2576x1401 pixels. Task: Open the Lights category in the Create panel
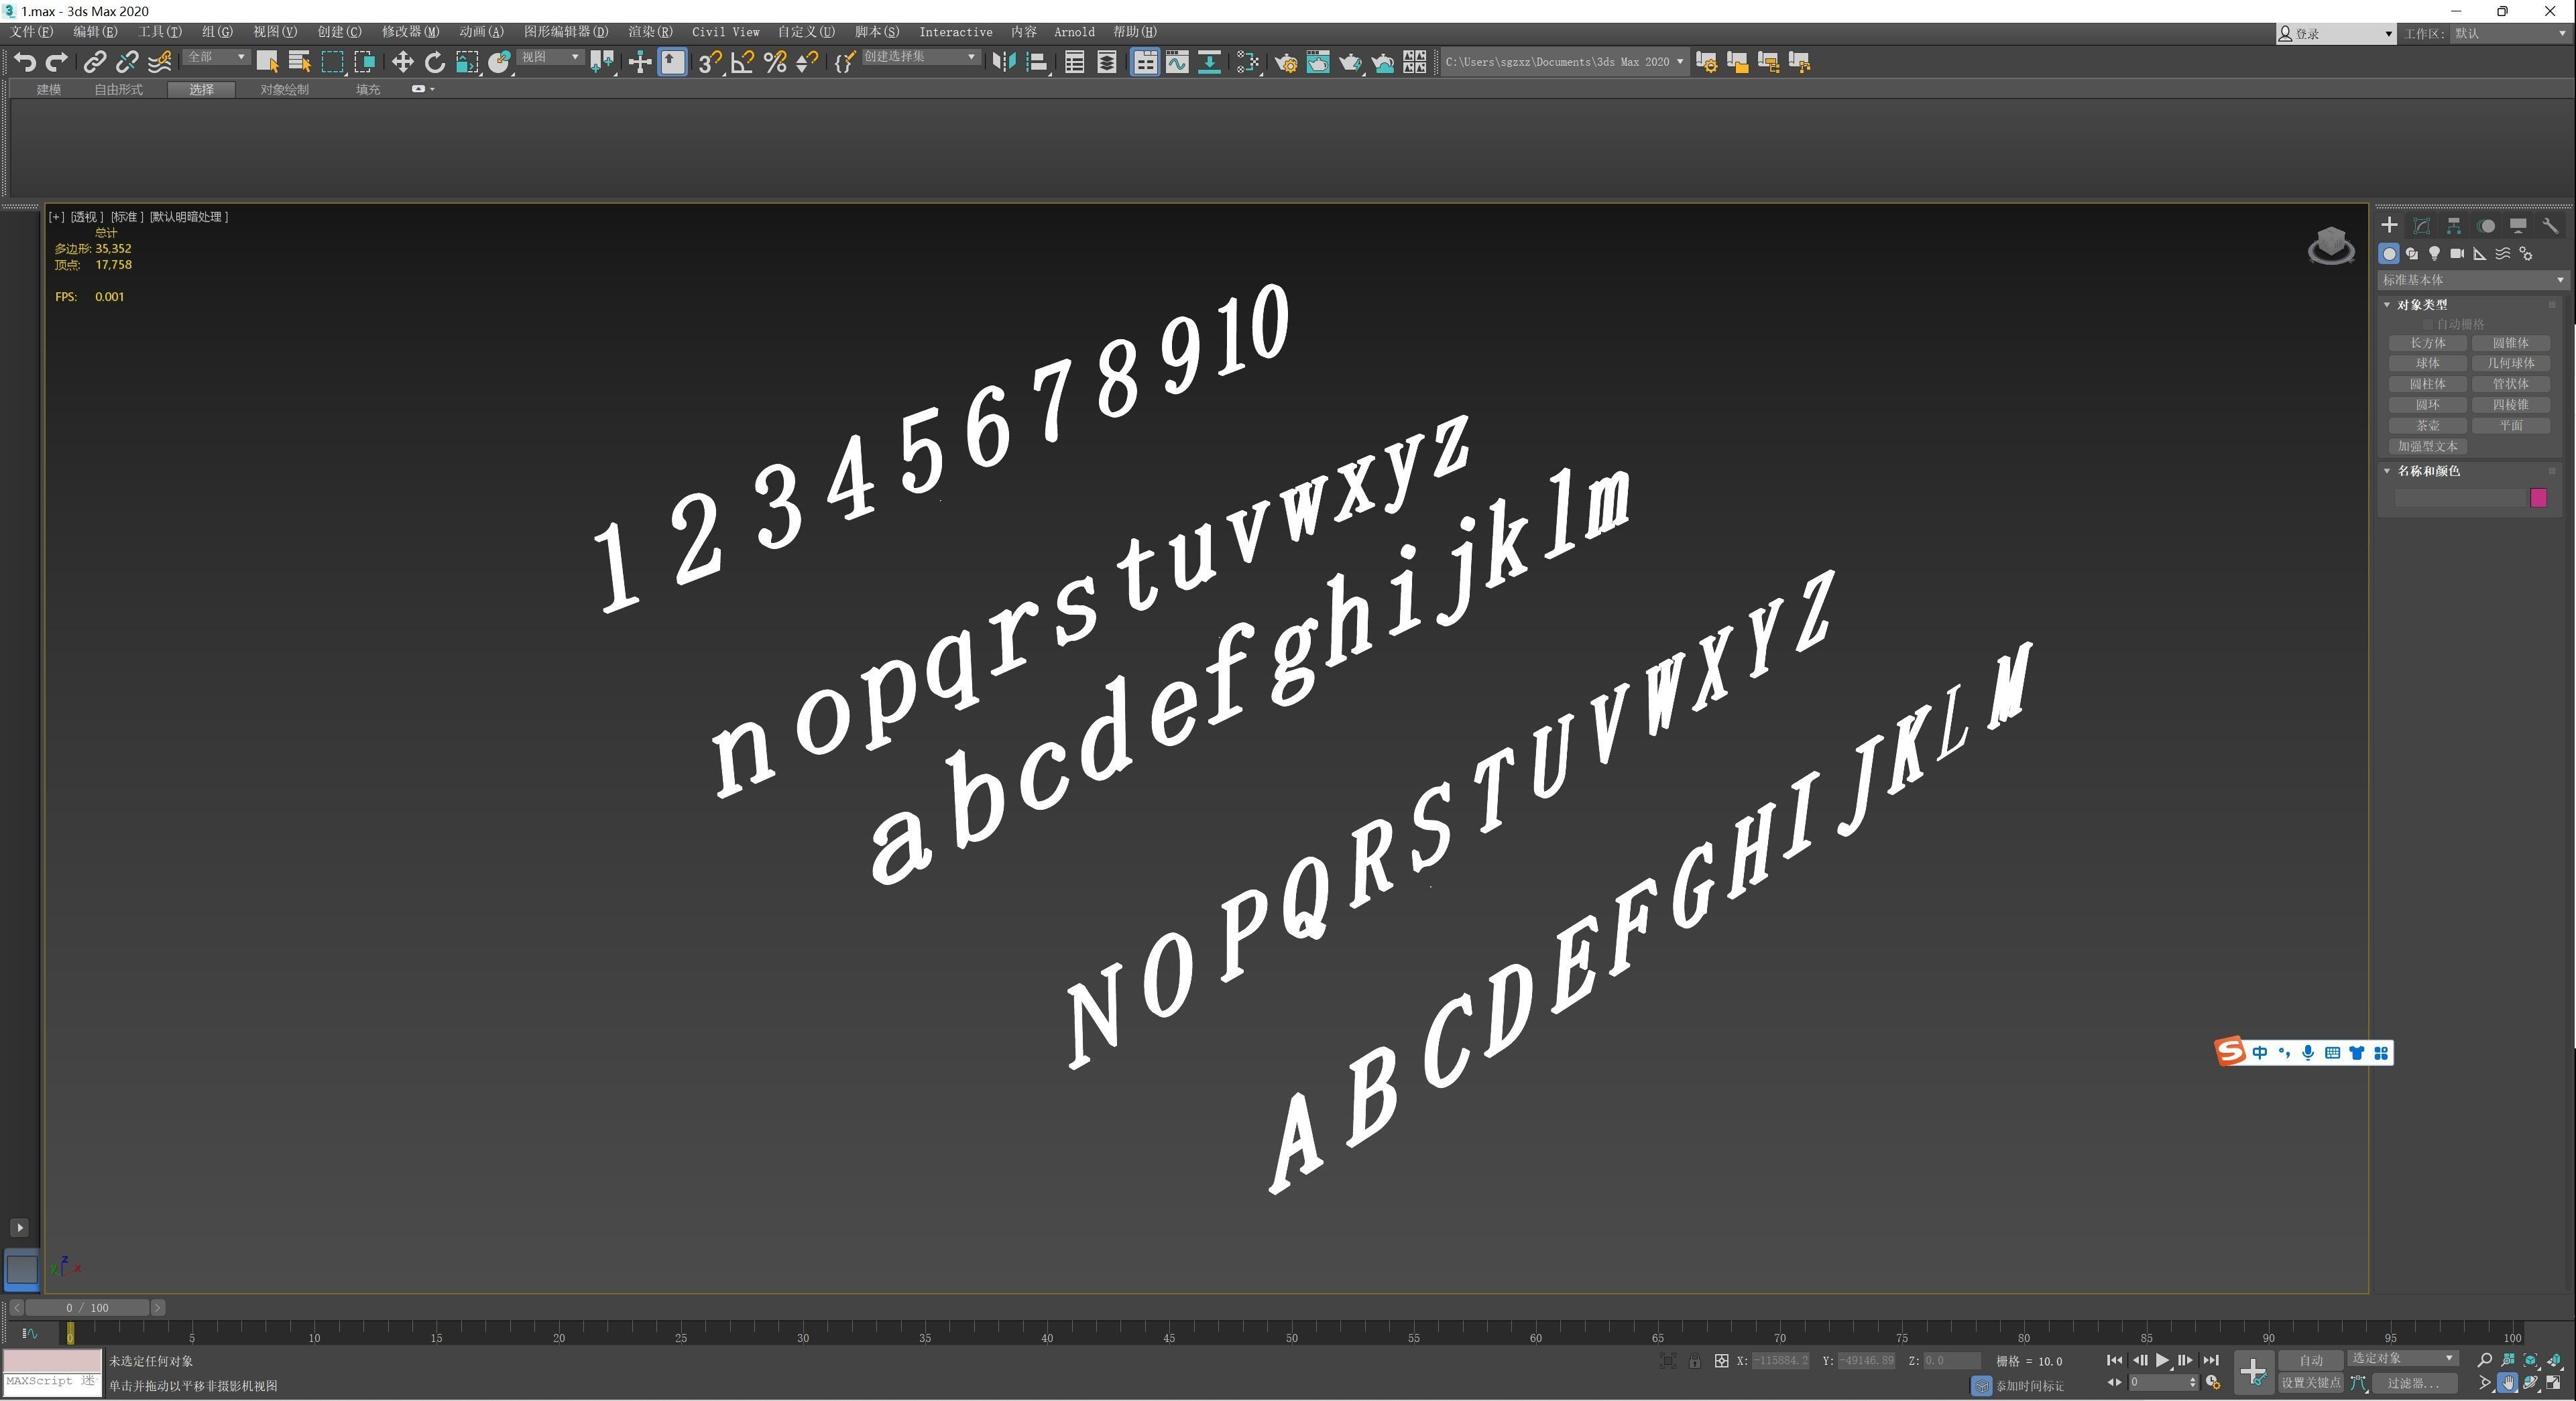tap(2435, 254)
